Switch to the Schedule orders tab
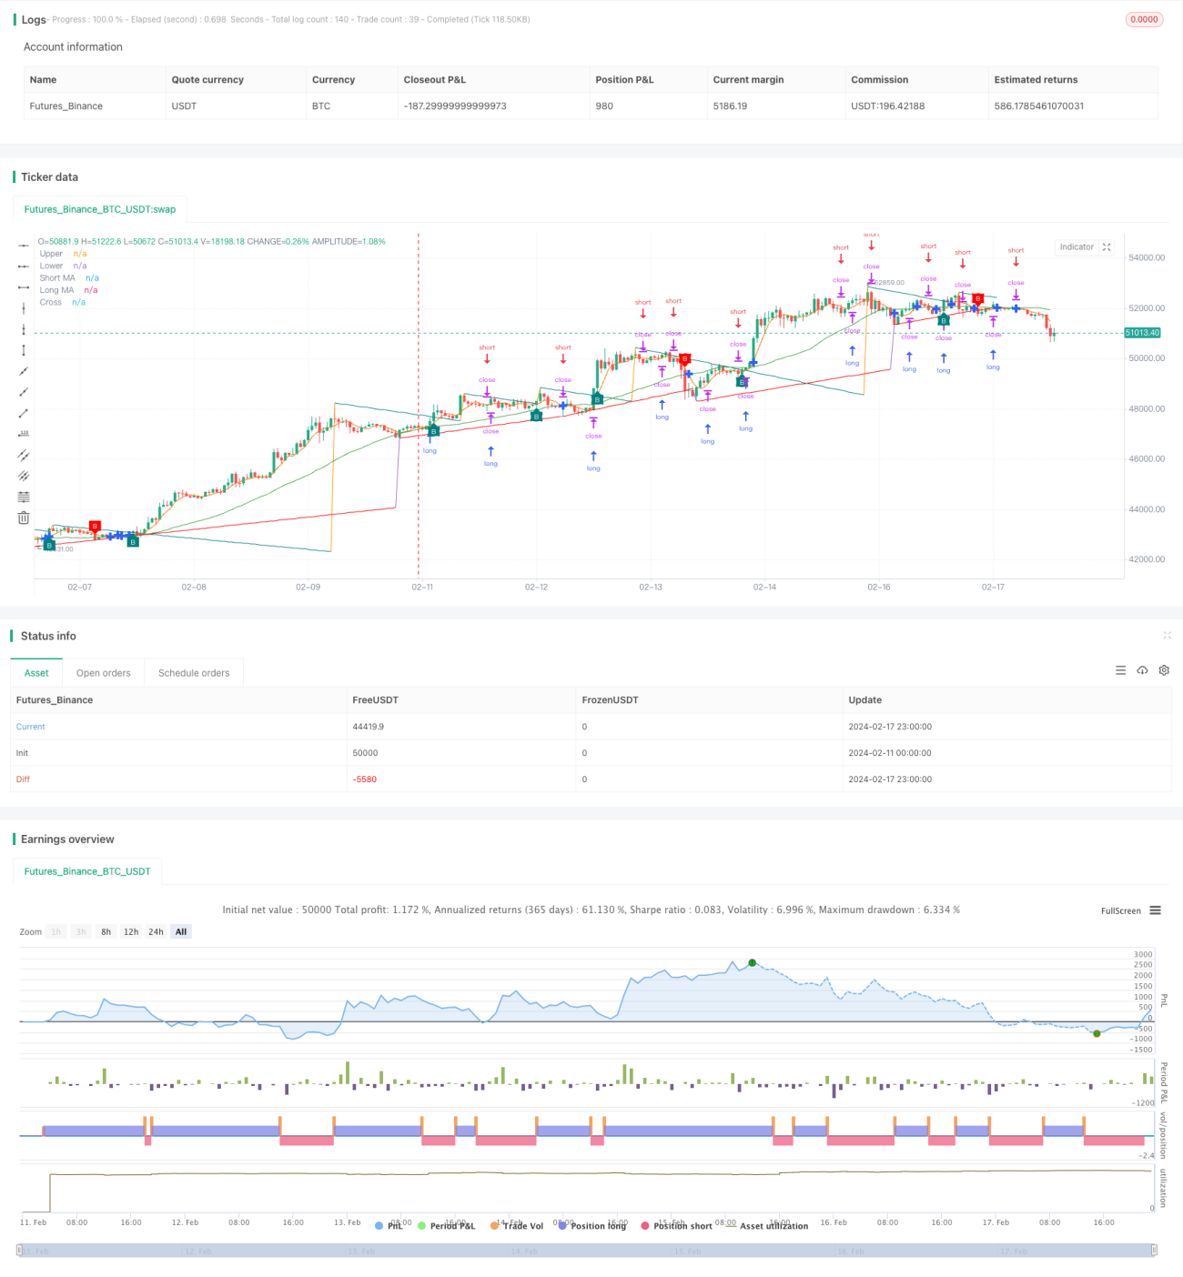Screen dimensions: 1183x1277 194,673
